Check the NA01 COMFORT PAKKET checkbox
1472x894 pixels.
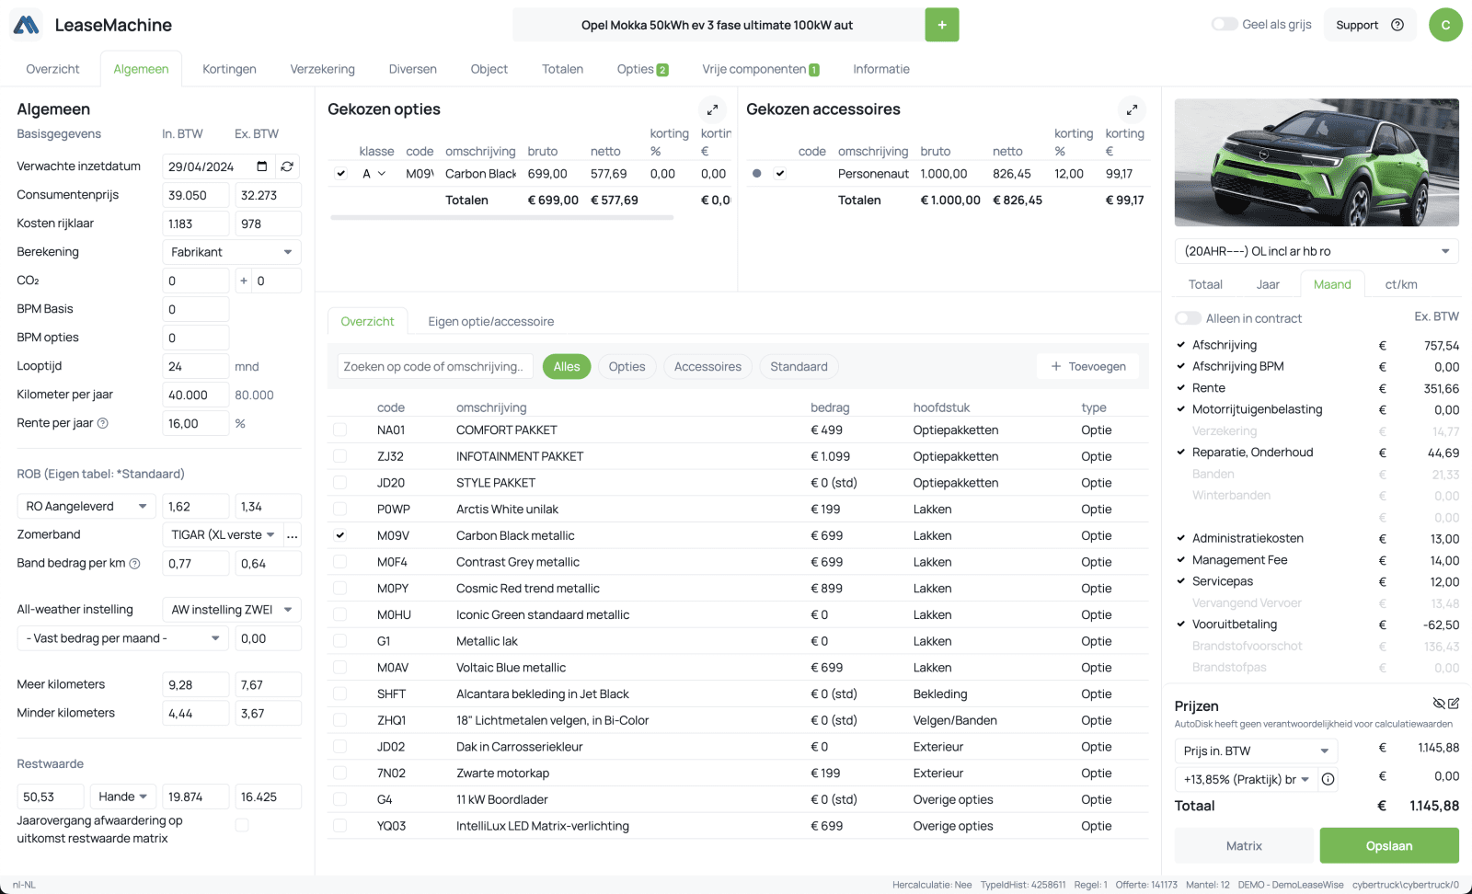click(340, 430)
